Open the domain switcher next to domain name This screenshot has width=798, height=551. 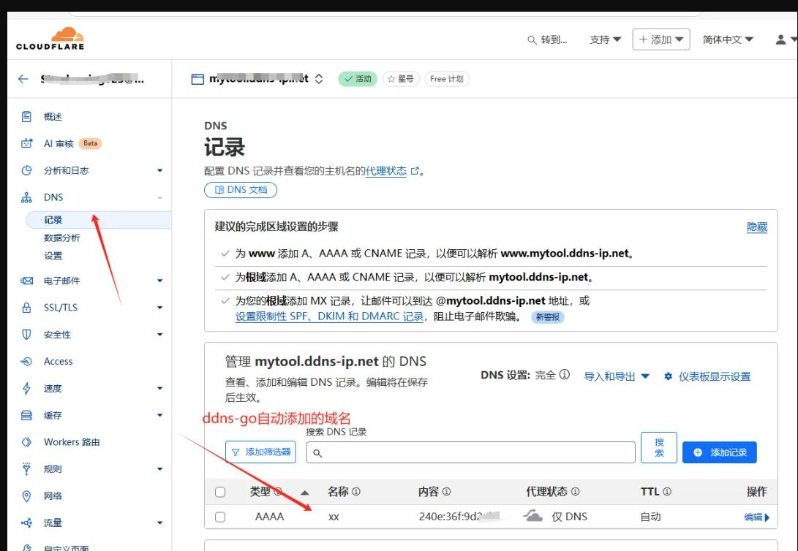[x=319, y=79]
